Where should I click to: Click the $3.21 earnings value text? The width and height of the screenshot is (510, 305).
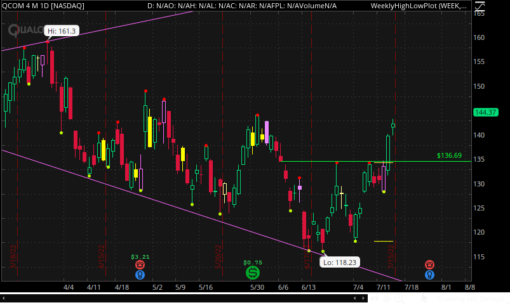pyautogui.click(x=140, y=257)
